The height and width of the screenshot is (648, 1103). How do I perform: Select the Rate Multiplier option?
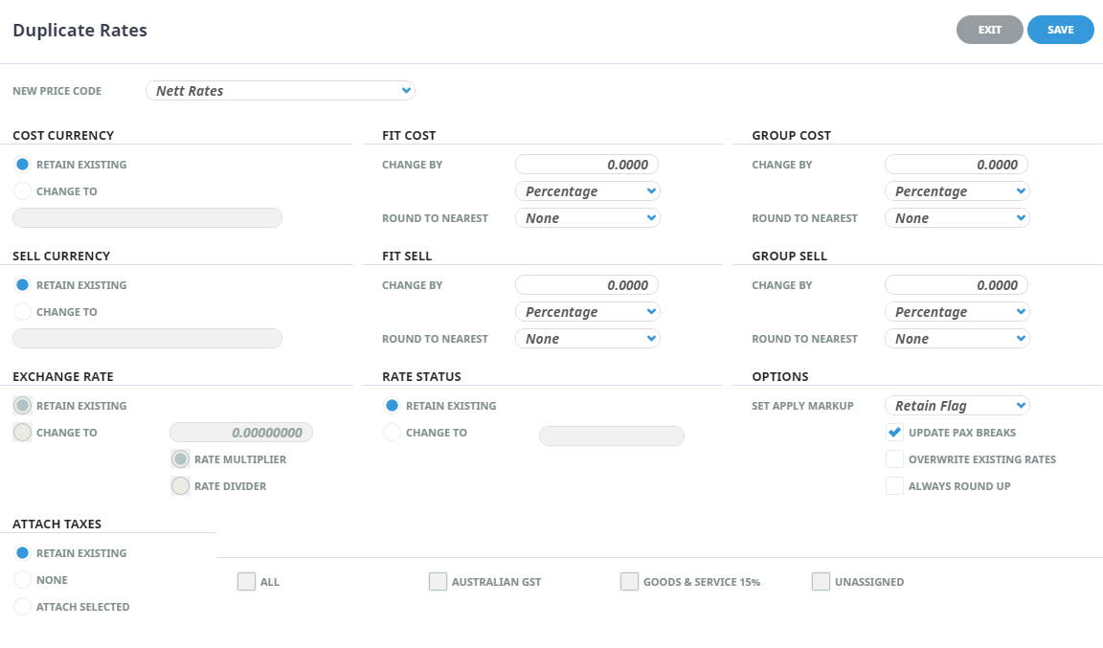click(180, 459)
